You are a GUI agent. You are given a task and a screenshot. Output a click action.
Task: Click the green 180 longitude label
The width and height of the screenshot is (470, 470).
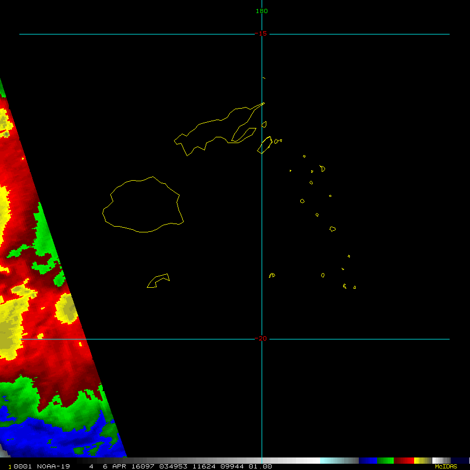point(262,11)
